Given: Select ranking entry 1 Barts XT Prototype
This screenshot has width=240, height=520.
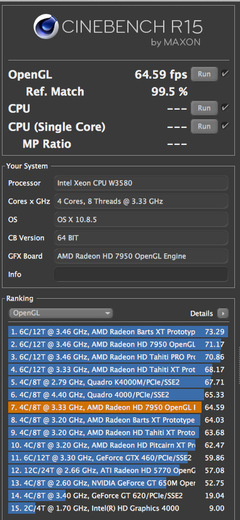Looking at the screenshot, I should tap(118, 332).
